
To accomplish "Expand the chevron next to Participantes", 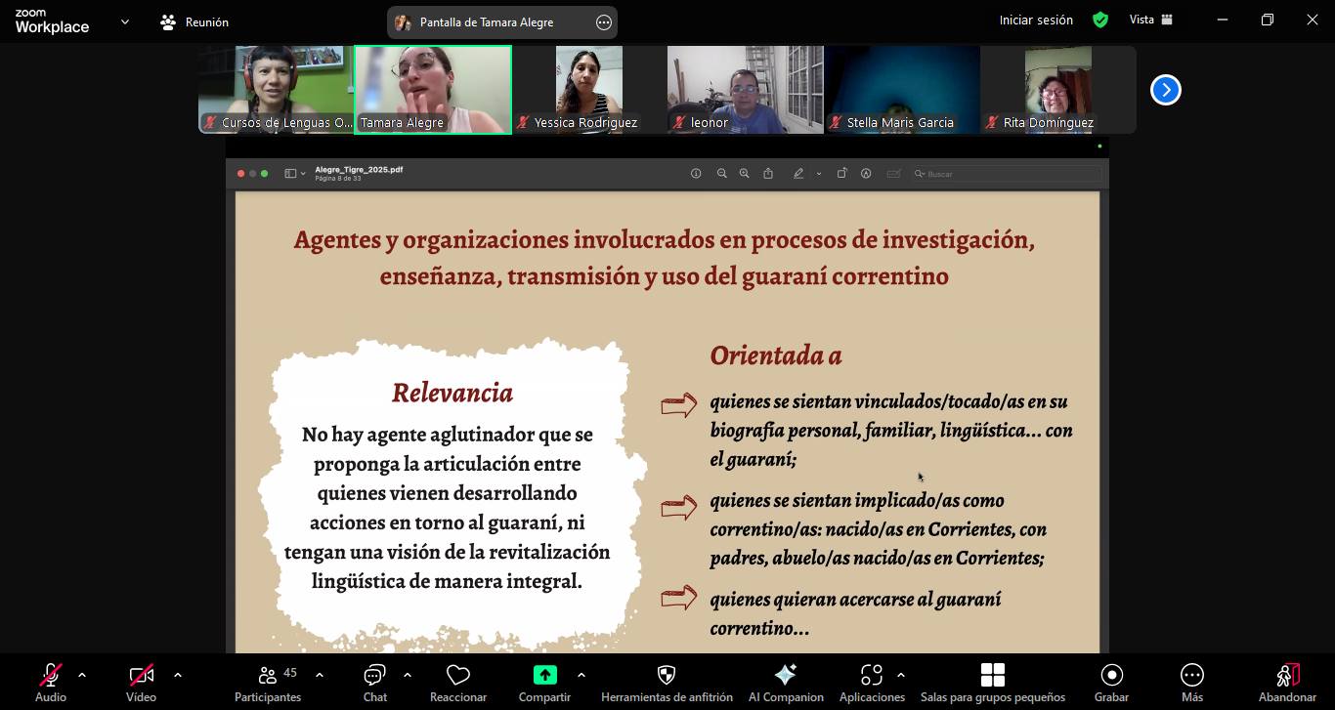I will (320, 675).
